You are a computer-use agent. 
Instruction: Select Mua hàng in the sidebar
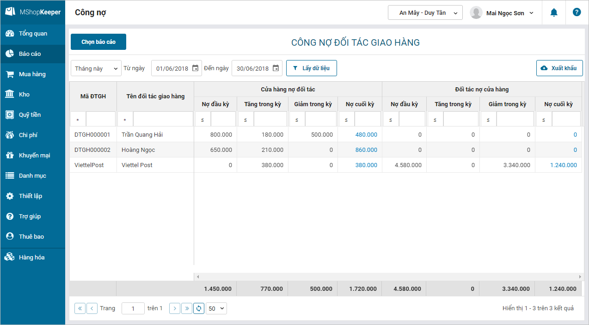coord(33,74)
